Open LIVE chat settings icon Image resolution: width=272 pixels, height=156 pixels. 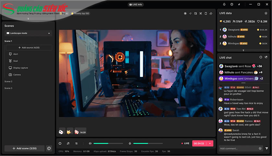coord(261,57)
